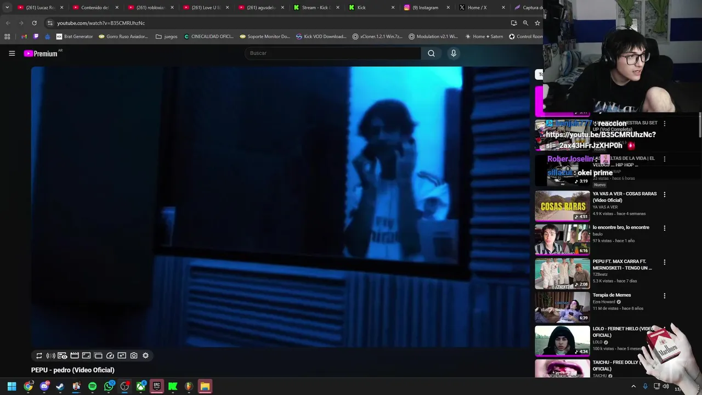
Task: Open Brat Generator bookmark
Action: (75, 37)
